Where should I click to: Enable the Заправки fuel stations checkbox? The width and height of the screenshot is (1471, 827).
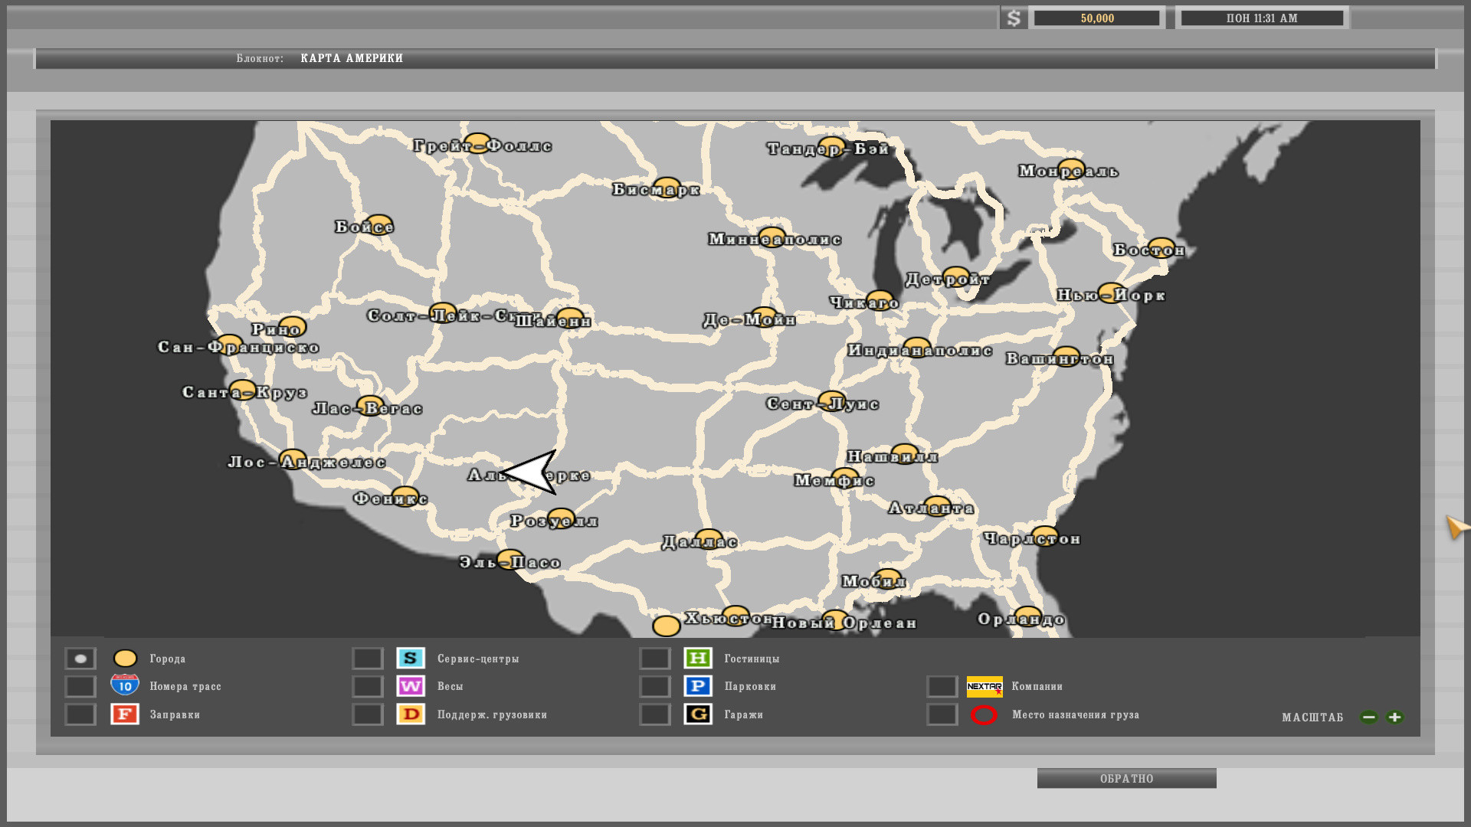click(x=80, y=714)
